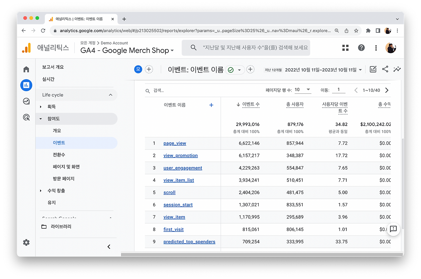
Task: Expand the 획득 menu group
Action: coord(41,107)
